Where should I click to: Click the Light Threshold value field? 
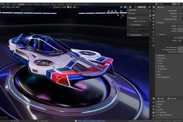[180, 52]
